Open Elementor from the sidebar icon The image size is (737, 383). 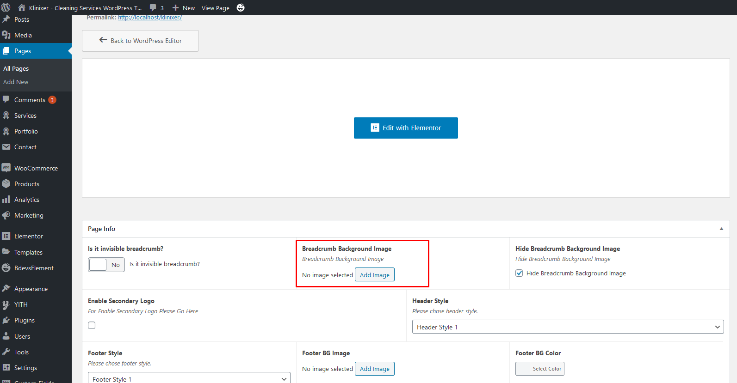(6, 236)
